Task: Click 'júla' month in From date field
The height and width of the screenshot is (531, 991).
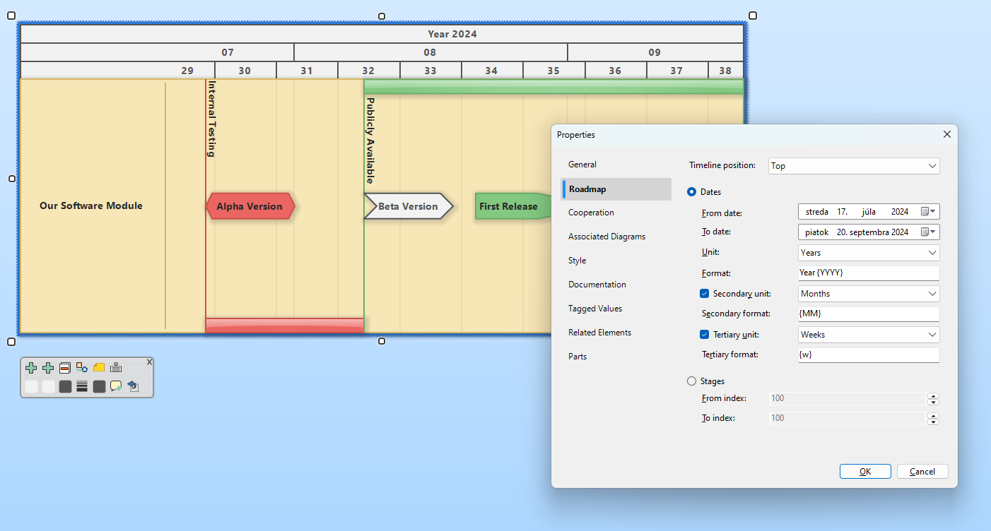Action: pos(870,212)
